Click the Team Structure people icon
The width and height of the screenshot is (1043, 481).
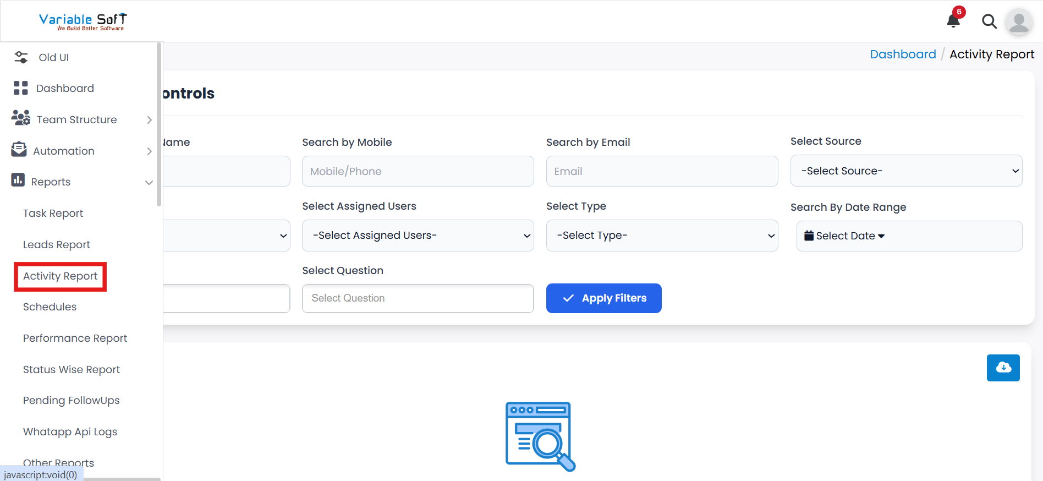[21, 118]
